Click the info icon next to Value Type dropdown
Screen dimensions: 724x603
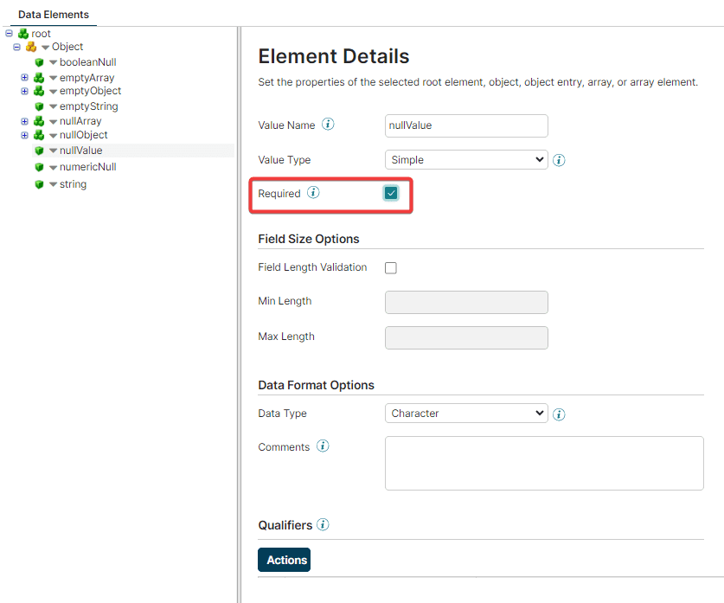click(x=559, y=160)
